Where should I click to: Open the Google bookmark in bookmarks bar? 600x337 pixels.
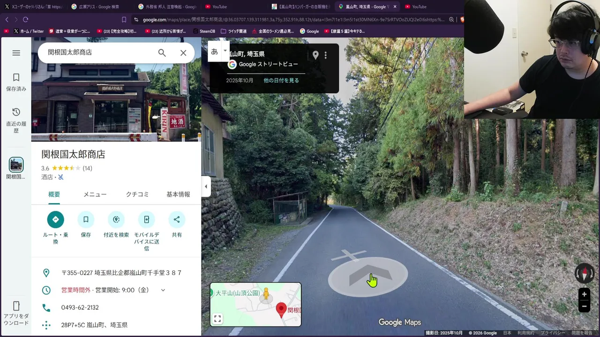pos(309,31)
